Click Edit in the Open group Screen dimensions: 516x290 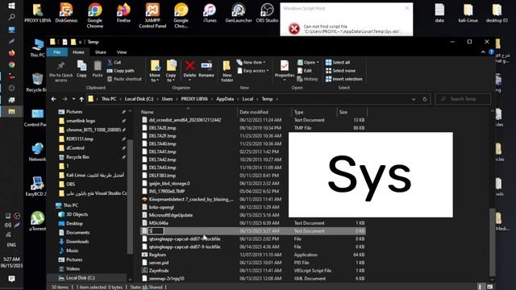point(305,71)
